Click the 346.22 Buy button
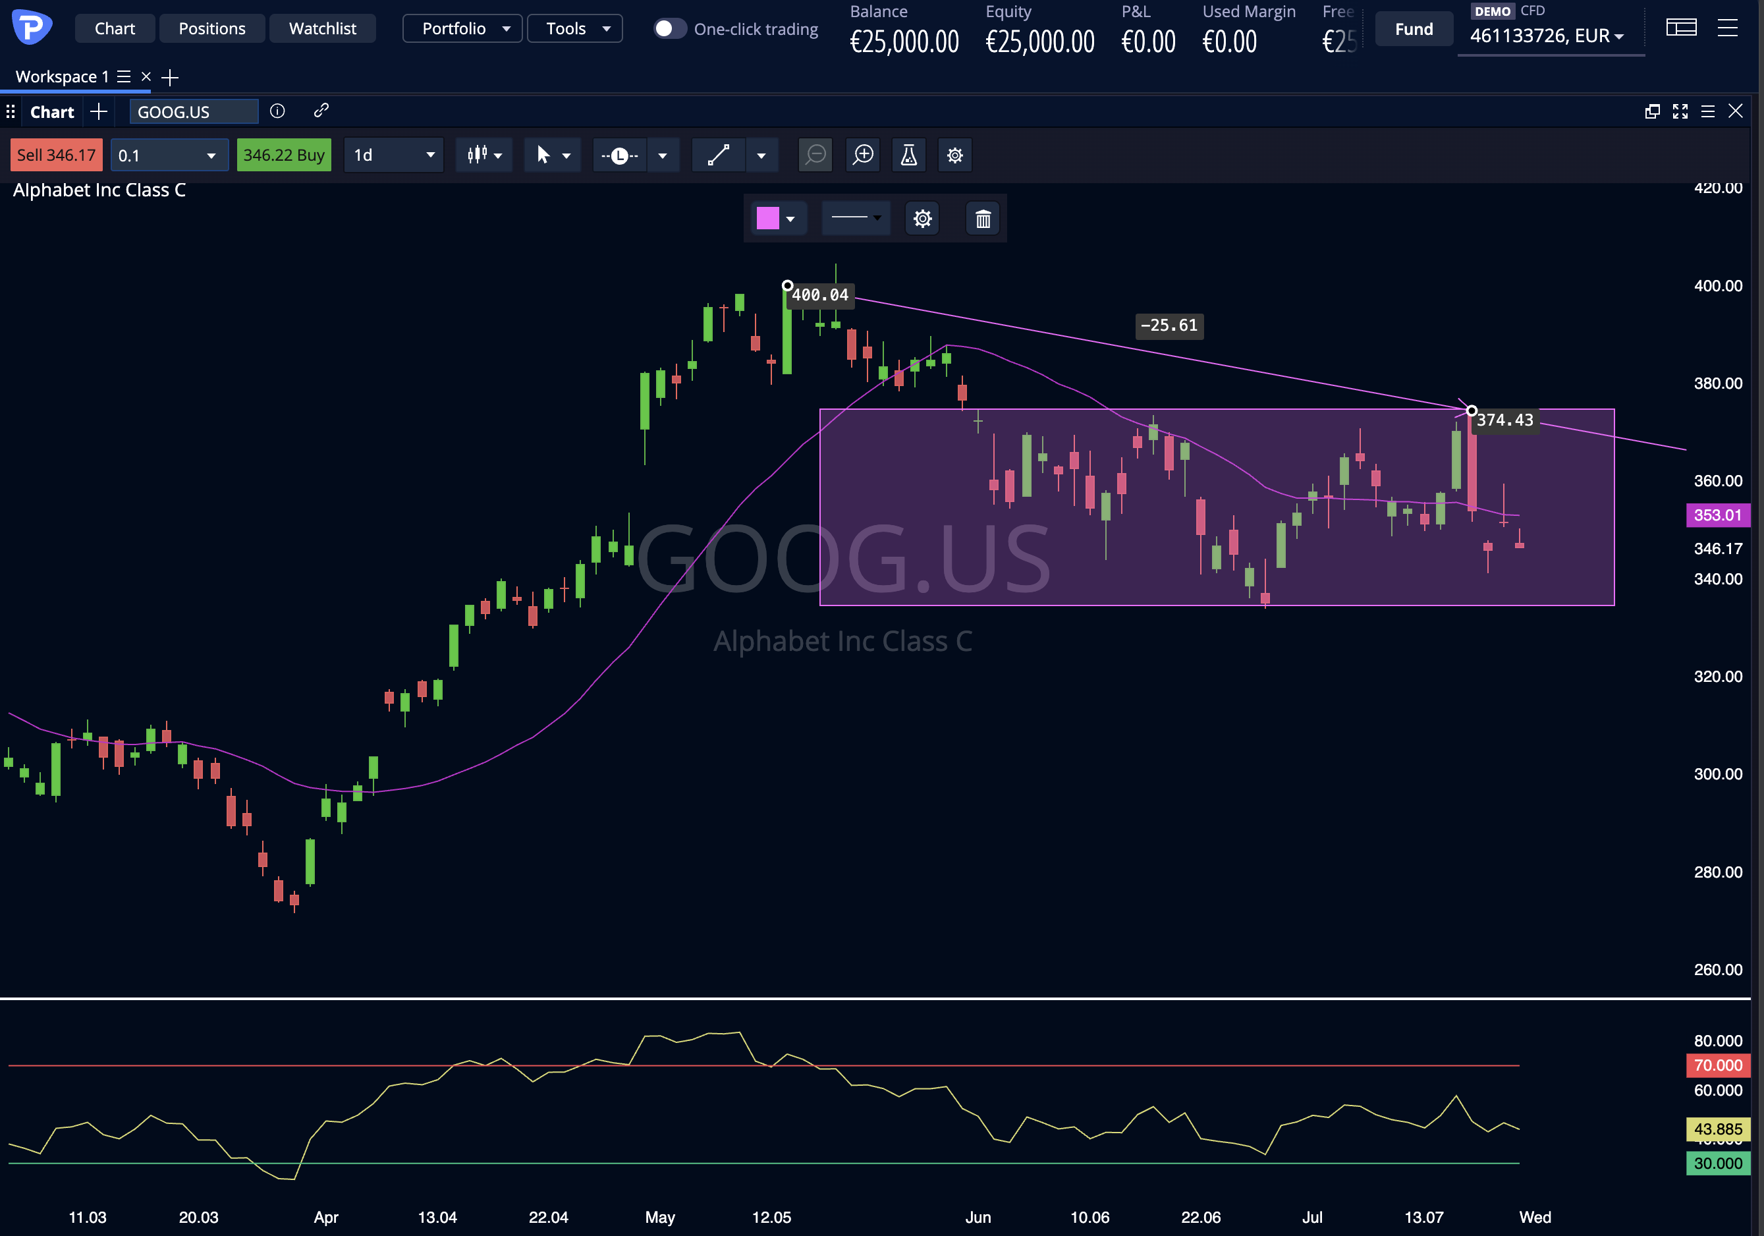Viewport: 1764px width, 1236px height. click(283, 155)
